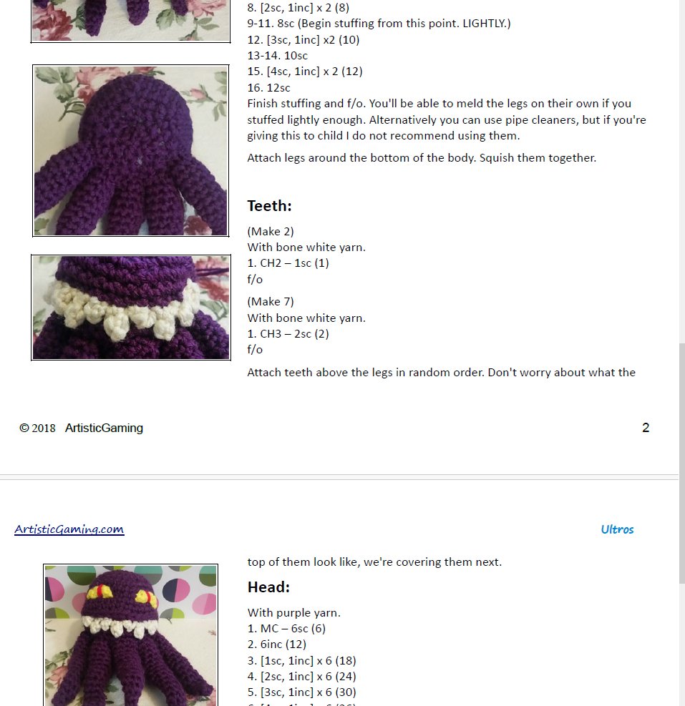This screenshot has width=685, height=706.
Task: Click the page number 2 in footer
Action: [646, 427]
